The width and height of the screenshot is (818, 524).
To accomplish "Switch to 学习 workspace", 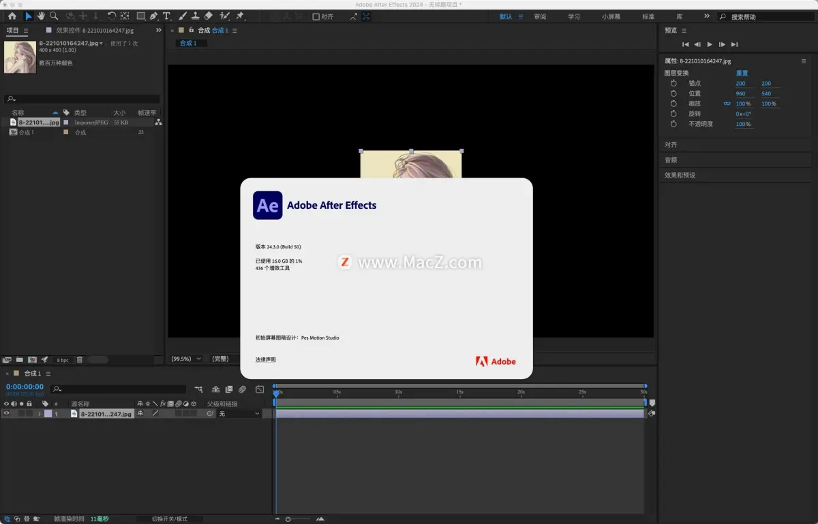I will point(574,16).
